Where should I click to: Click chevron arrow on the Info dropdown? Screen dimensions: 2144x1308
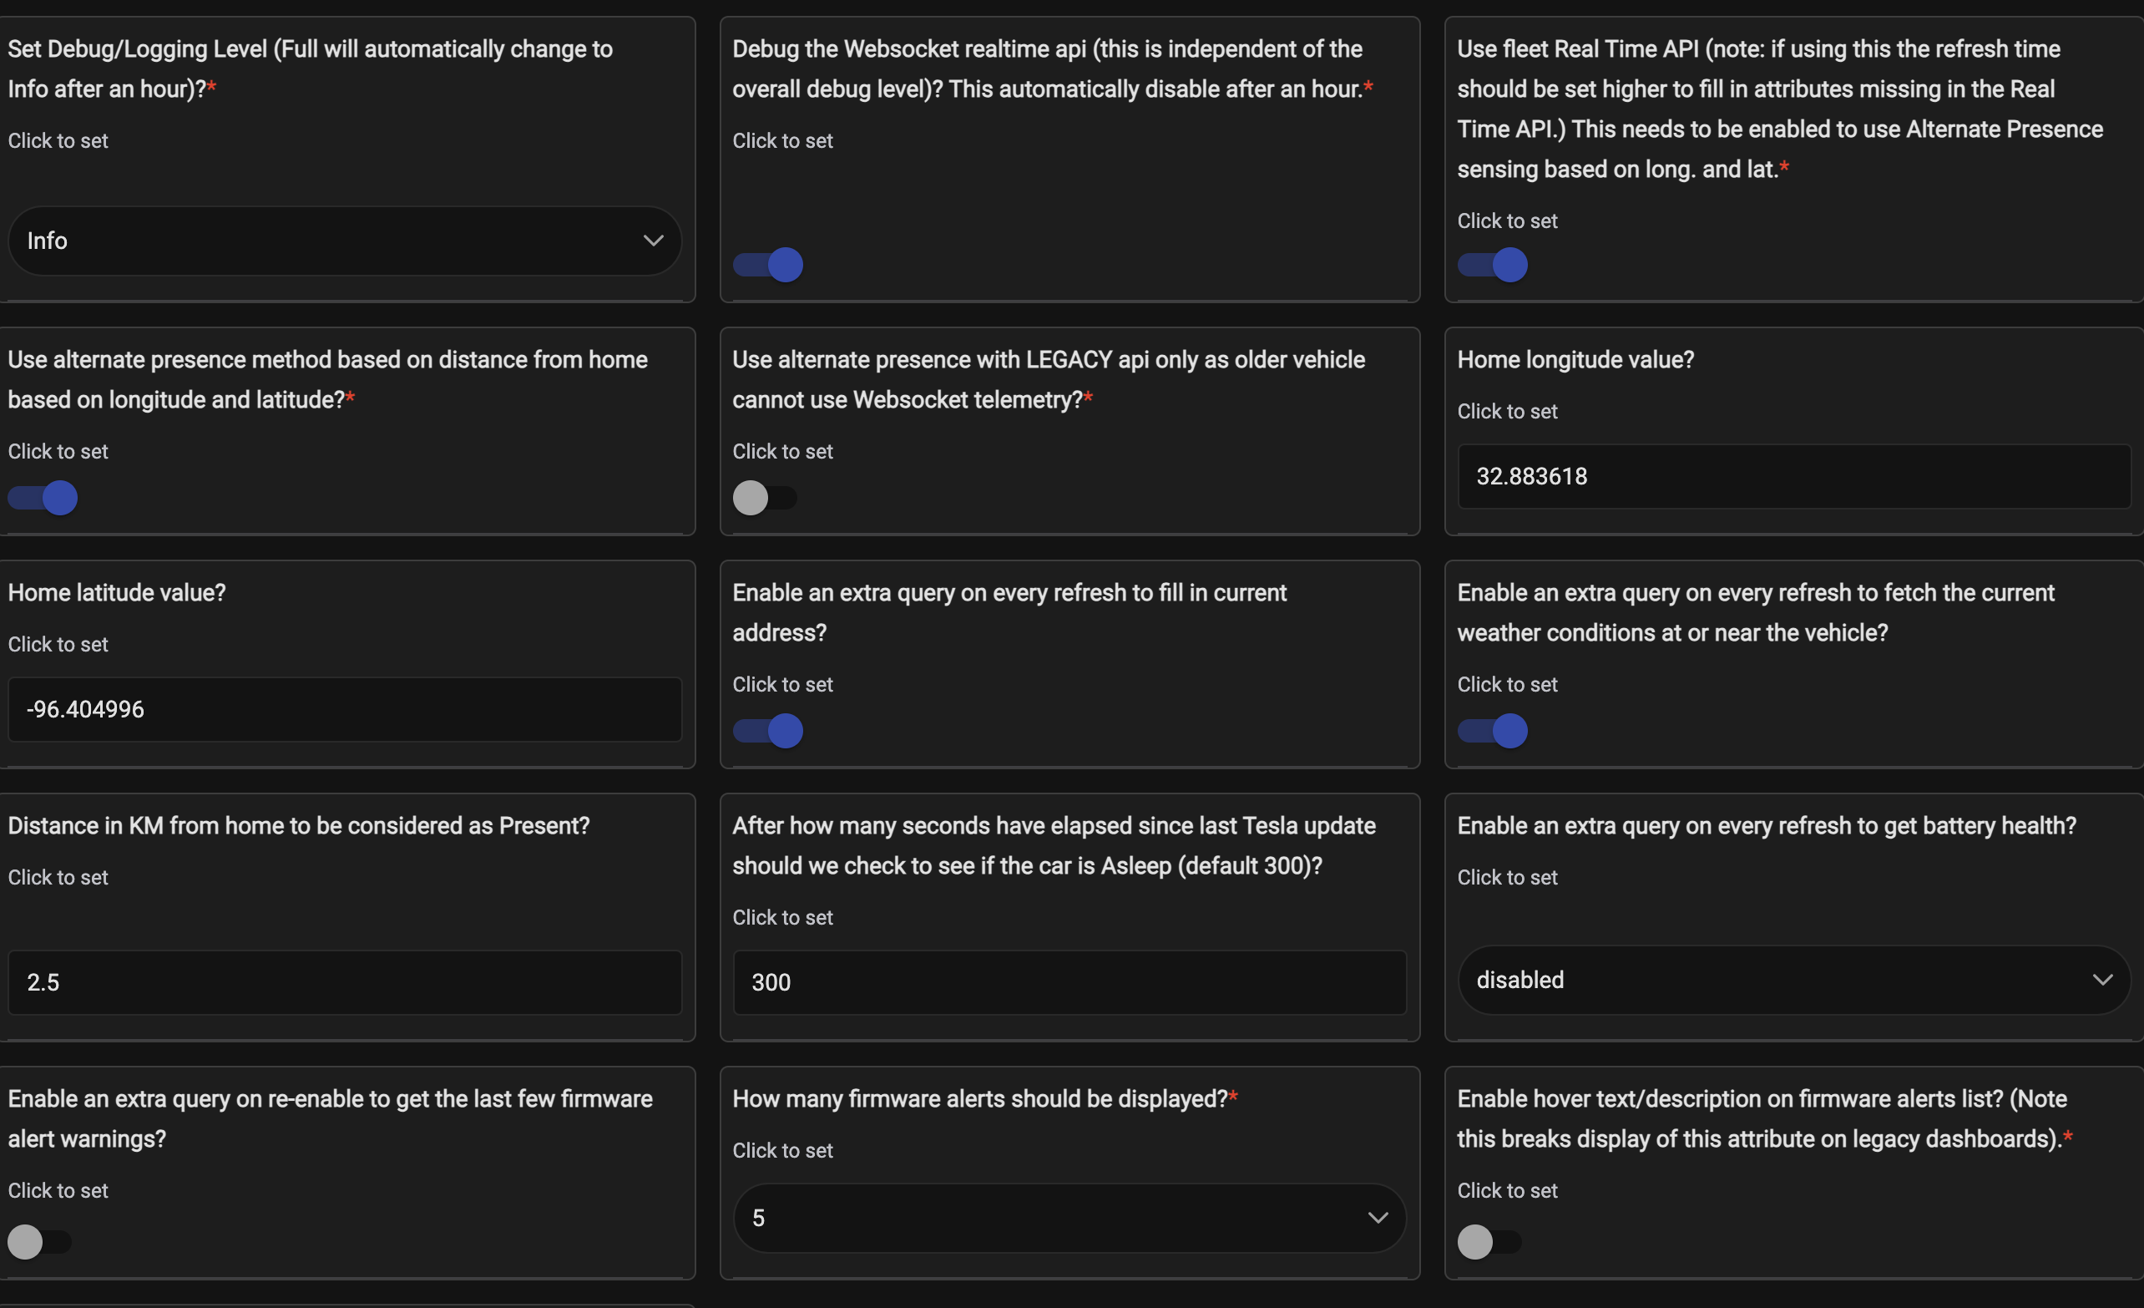(653, 241)
